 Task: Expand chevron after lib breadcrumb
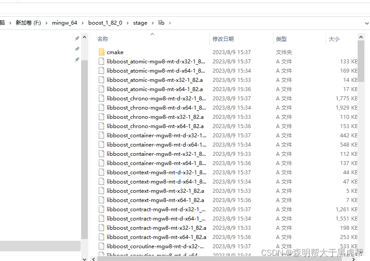[x=170, y=23]
